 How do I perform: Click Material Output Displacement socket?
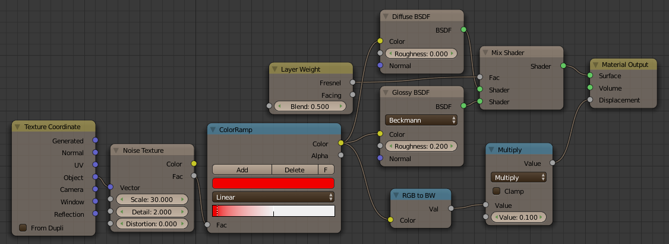(589, 100)
